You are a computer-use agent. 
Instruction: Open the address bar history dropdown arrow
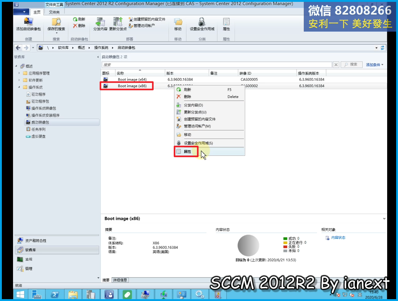coord(377,48)
